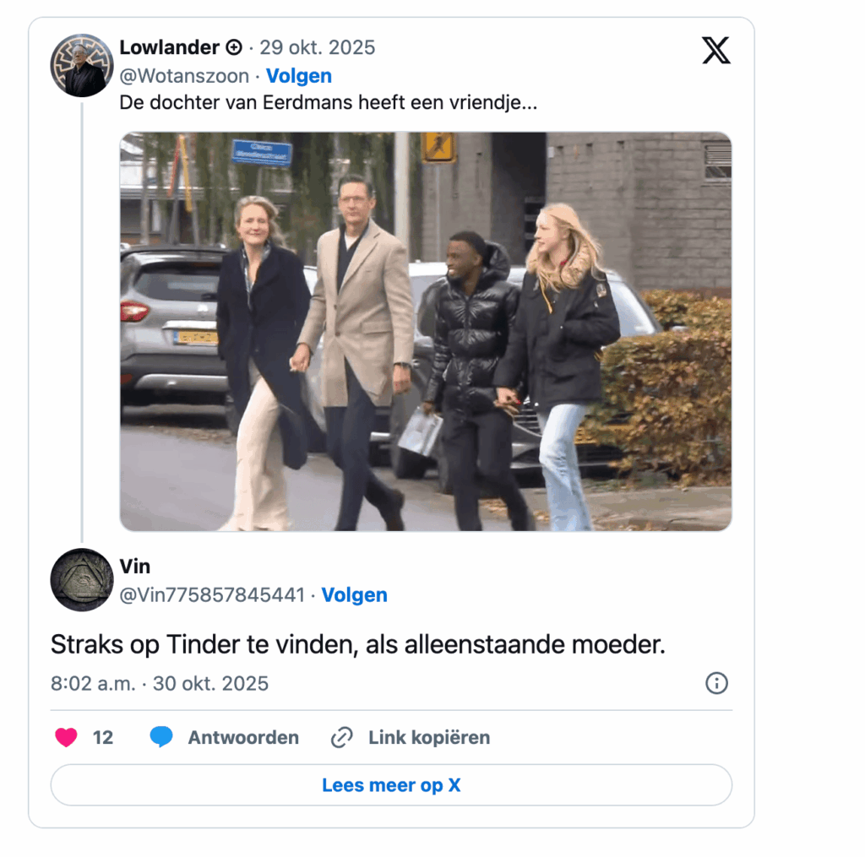Click badge icon next to Lowlander name
Viewport: 865px width, 857px height.
coord(234,47)
